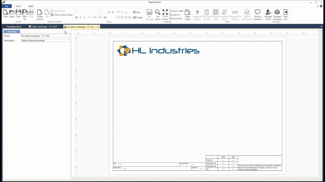The height and width of the screenshot is (182, 325).
Task: Toggle Bold formatting
Action: 77,17
